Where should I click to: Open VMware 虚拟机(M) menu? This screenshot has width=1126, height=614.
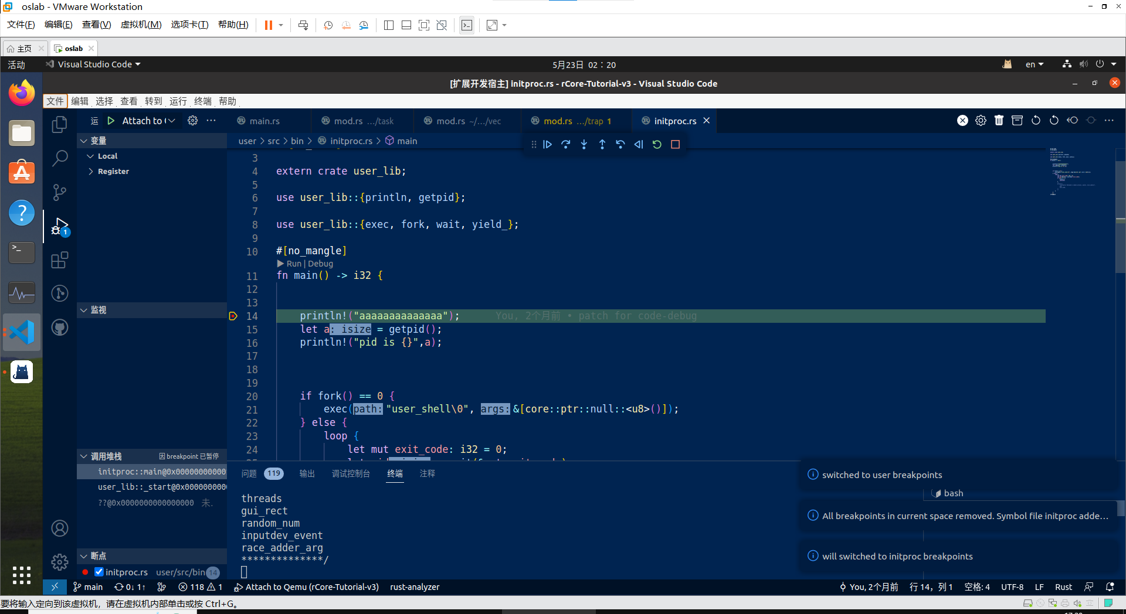click(x=141, y=25)
